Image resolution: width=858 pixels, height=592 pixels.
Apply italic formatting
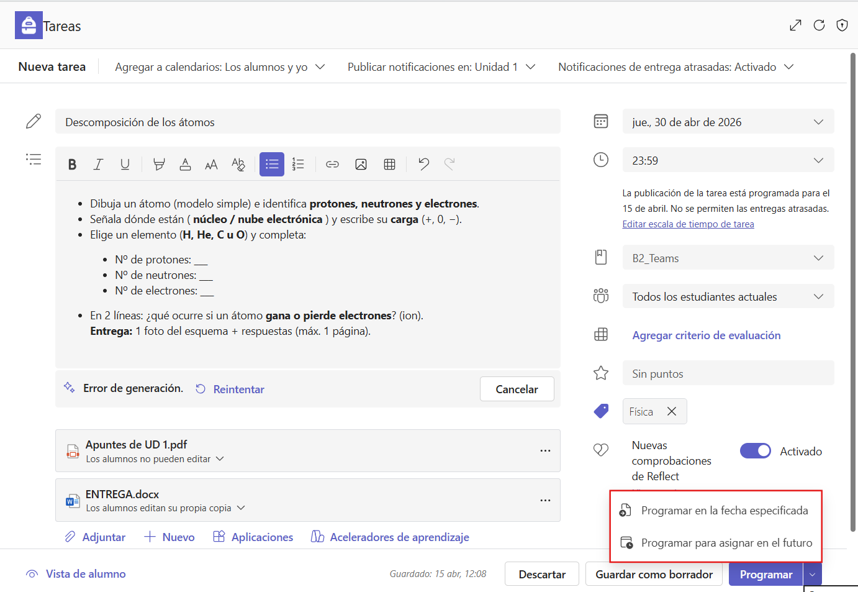point(98,164)
